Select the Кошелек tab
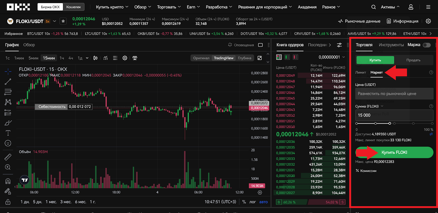This screenshot has width=438, height=213. (x=73, y=7)
